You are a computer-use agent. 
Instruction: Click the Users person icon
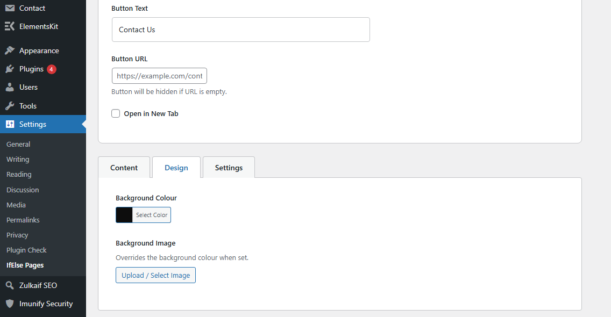click(x=10, y=87)
